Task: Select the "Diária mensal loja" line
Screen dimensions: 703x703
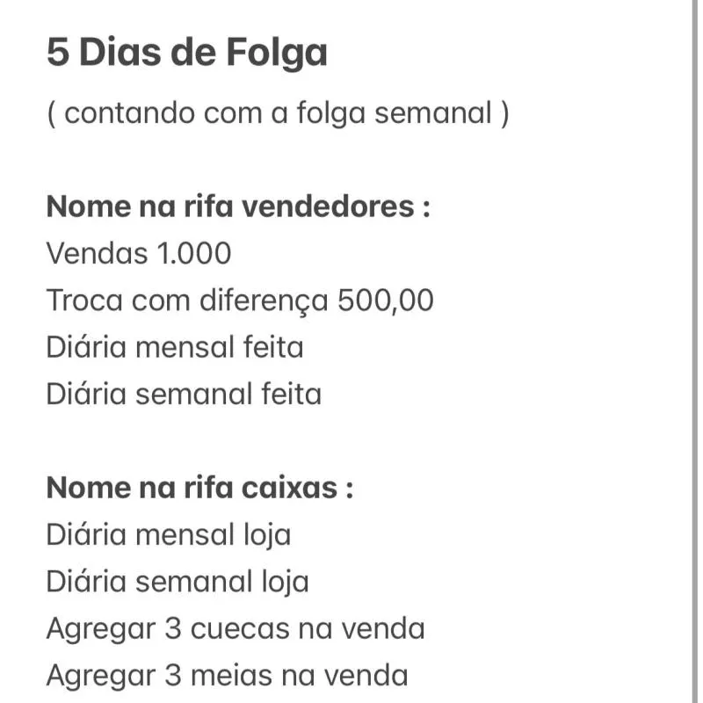Action: (169, 534)
